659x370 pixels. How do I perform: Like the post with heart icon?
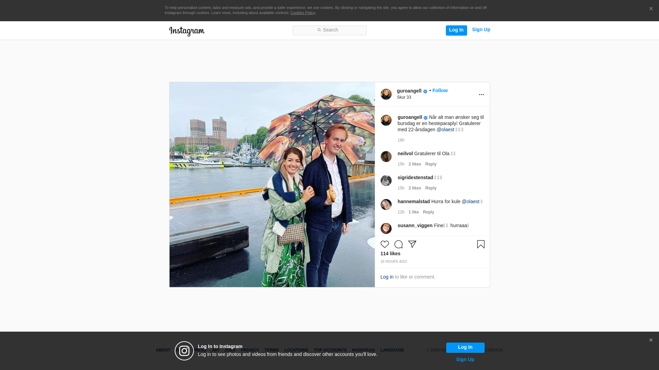[x=385, y=244]
